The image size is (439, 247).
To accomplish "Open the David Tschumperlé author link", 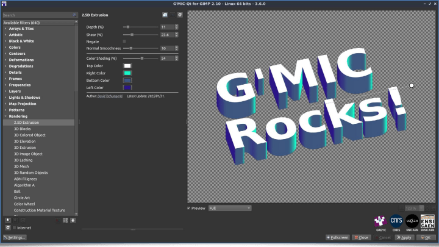I will point(110,96).
